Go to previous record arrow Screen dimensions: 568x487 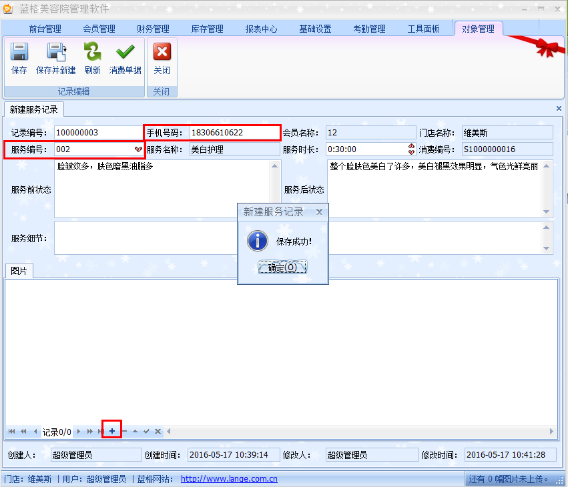(35, 431)
